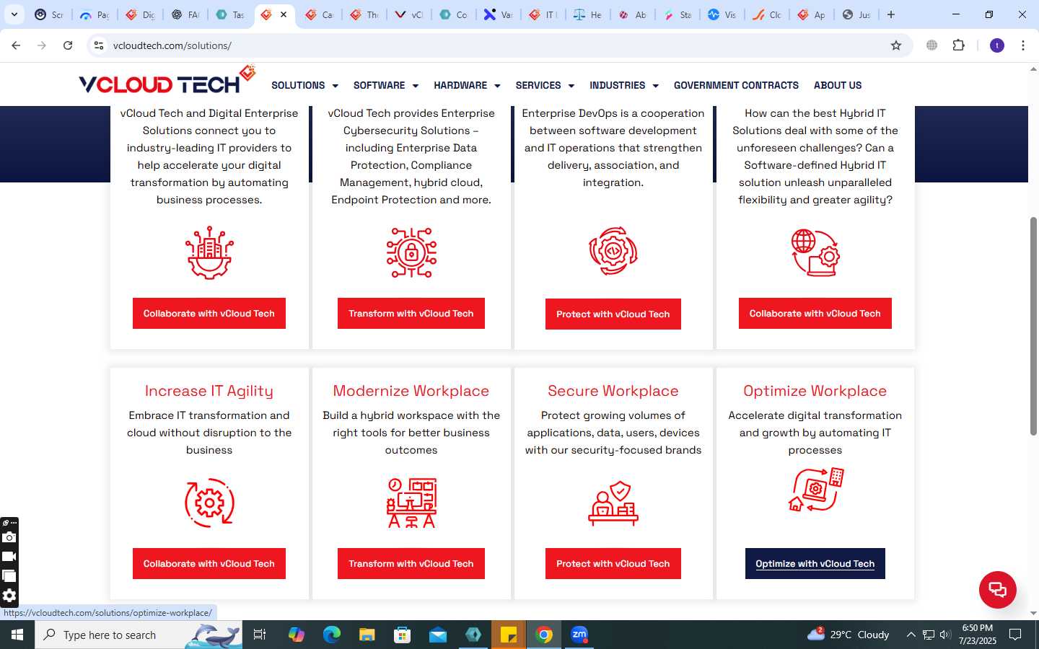Click the vCloud Tech logo
Viewport: 1039px width, 649px height.
coord(167,81)
